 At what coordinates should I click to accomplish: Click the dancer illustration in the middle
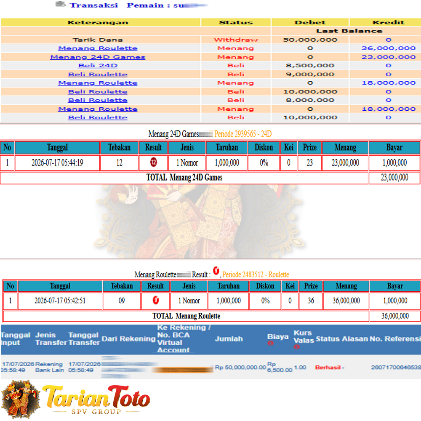click(x=200, y=221)
